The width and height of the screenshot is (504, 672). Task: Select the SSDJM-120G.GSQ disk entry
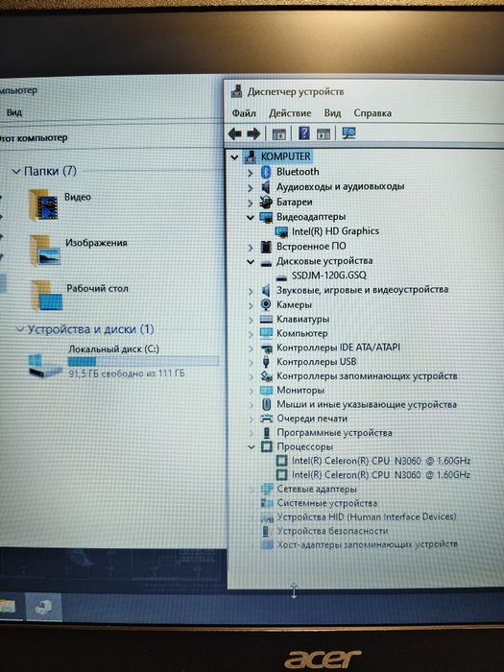329,276
